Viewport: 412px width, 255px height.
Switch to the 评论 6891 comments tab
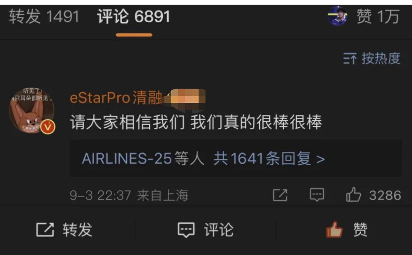click(x=134, y=16)
